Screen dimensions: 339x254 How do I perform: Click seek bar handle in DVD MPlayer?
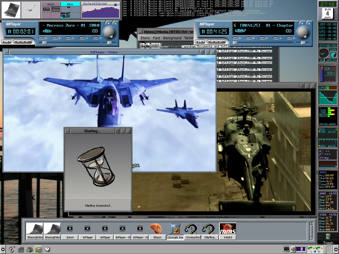pyautogui.click(x=235, y=43)
